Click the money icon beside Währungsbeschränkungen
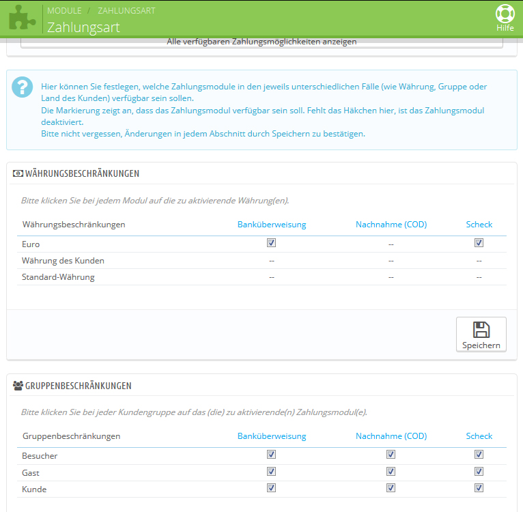The height and width of the screenshot is (512, 523). (18, 173)
